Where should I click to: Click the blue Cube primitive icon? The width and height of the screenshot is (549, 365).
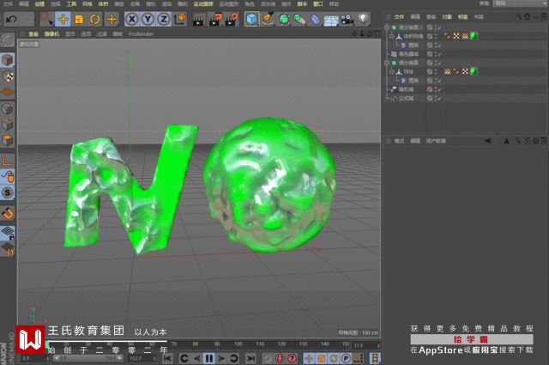click(x=251, y=19)
